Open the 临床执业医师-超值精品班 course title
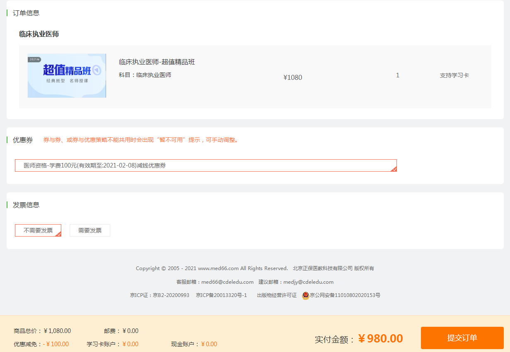Screen dimensions: 510x352 click(x=157, y=62)
